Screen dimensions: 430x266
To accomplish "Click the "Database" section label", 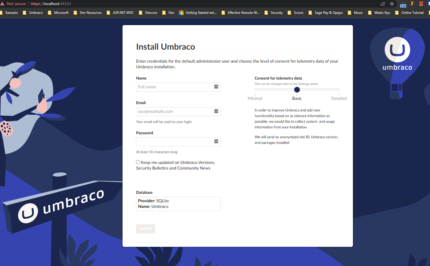I will point(144,192).
